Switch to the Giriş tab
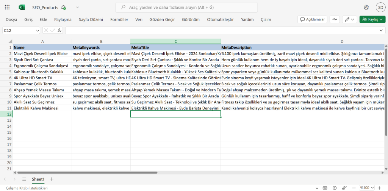The image size is (388, 191). click(x=28, y=20)
